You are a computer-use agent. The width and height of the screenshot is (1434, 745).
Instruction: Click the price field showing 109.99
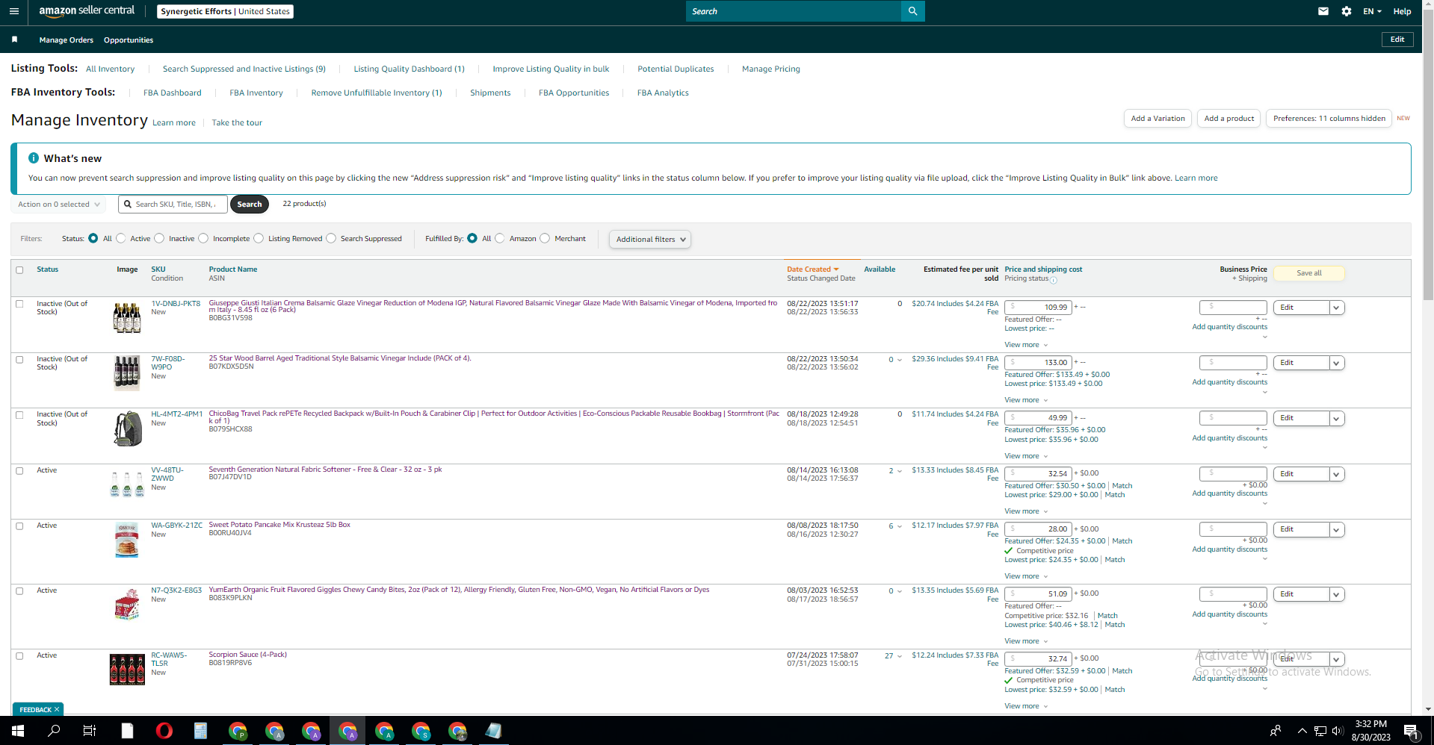click(1038, 308)
